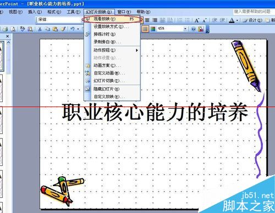Open the 格式 menu
Viewport: 275px width, 213px height.
tap(54, 12)
